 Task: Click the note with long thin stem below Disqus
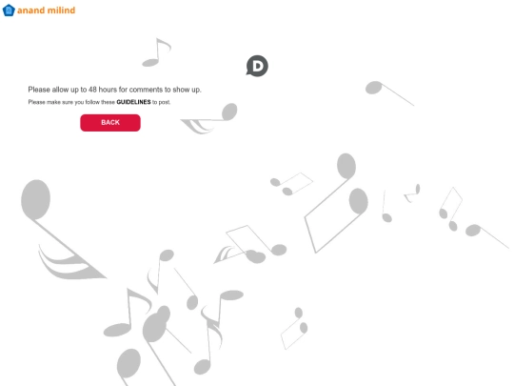tap(389, 93)
